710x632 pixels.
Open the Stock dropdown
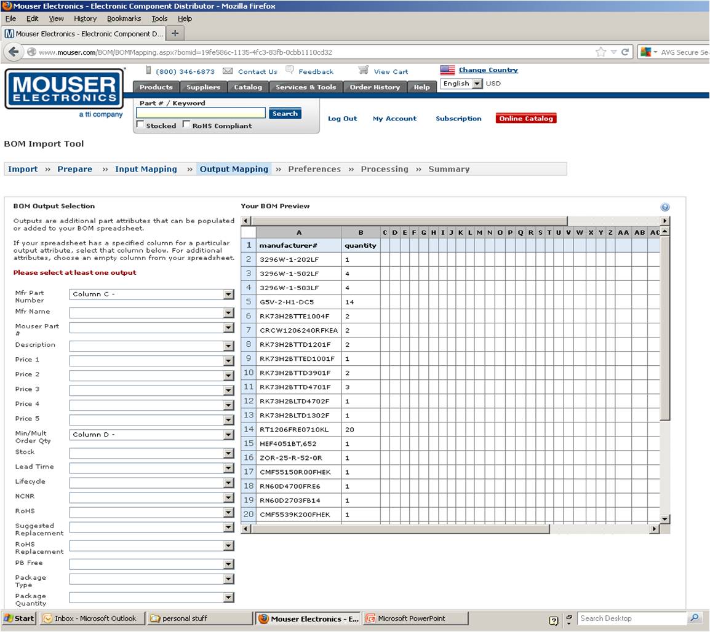[152, 453]
